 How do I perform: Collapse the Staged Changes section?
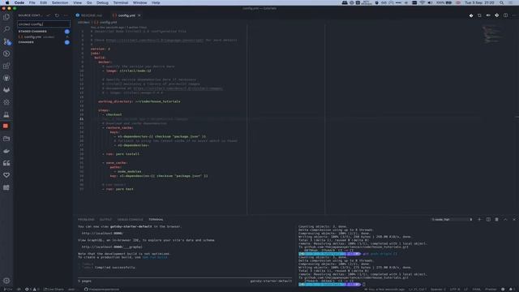32,32
